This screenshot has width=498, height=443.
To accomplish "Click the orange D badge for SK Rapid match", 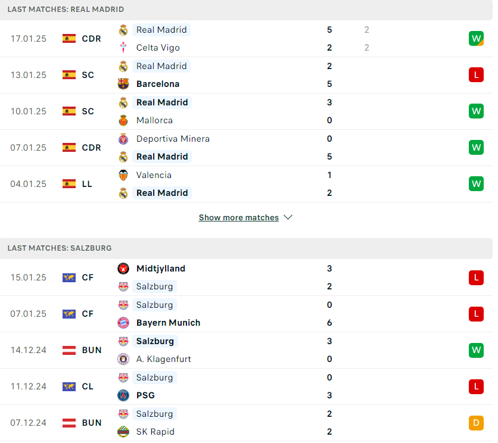I will click(476, 423).
